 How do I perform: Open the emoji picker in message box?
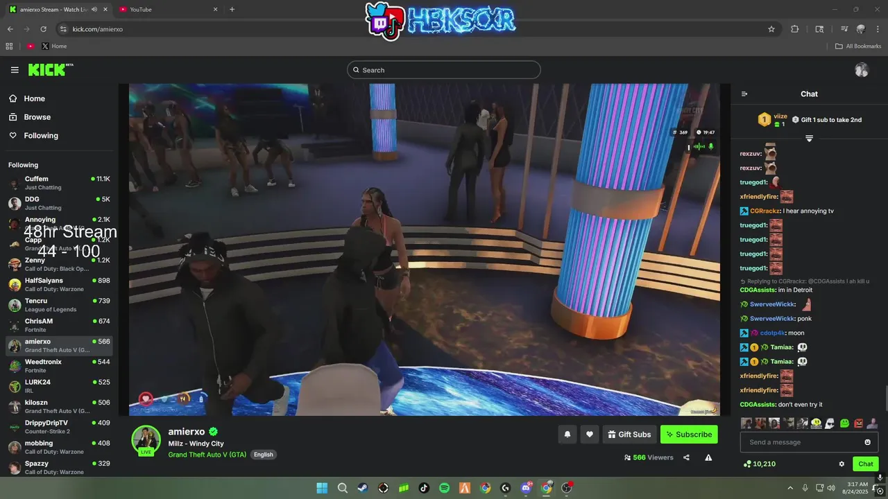pos(867,442)
